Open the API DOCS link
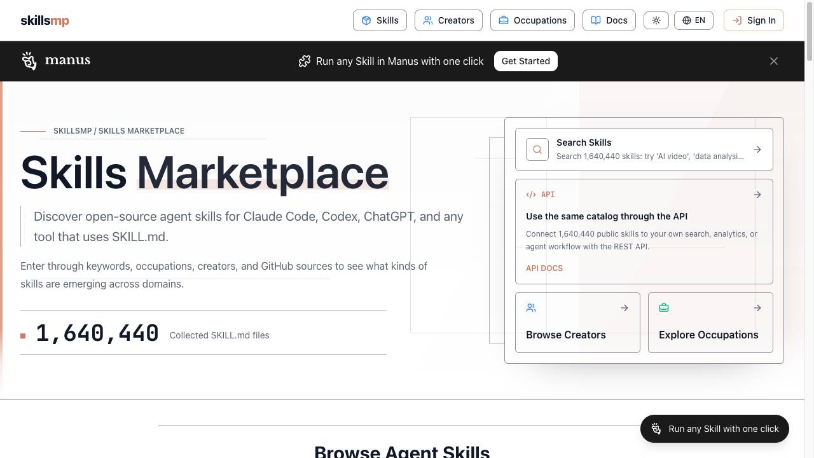Viewport: 814px width, 458px height. coord(544,268)
